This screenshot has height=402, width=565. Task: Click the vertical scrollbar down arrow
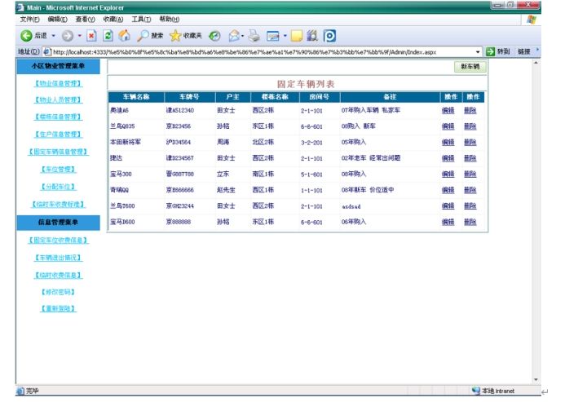536,380
